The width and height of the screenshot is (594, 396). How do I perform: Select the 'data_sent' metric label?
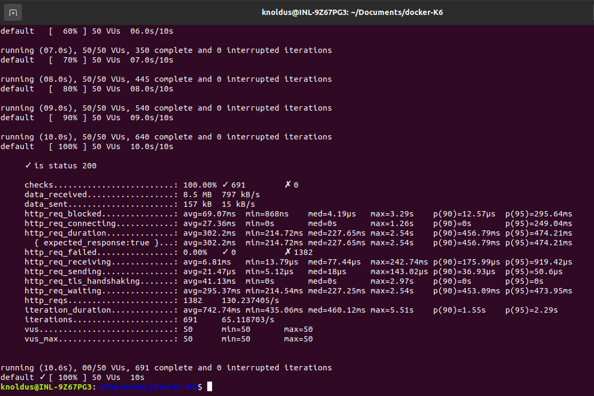point(46,204)
